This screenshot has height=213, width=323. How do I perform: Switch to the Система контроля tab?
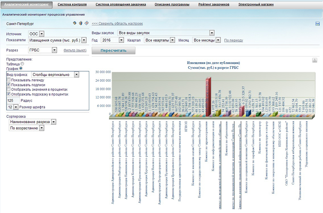(x=72, y=5)
